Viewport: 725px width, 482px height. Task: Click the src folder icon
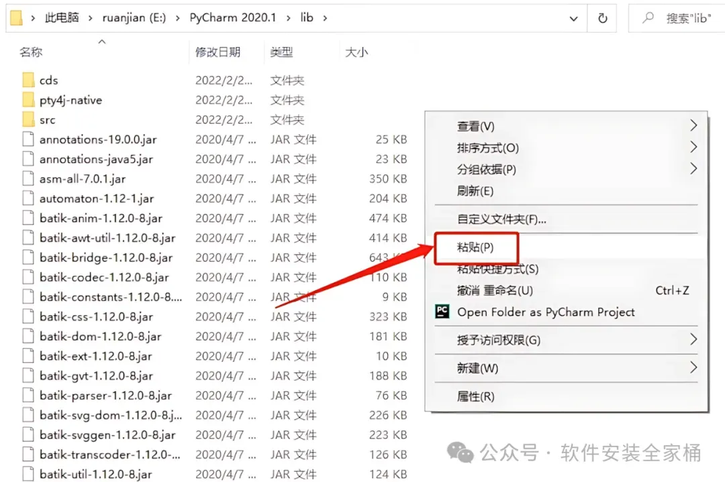tap(28, 119)
